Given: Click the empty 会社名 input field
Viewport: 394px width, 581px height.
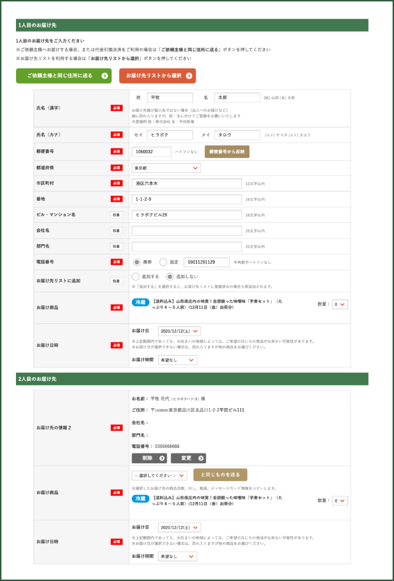Looking at the screenshot, I should coord(187,231).
